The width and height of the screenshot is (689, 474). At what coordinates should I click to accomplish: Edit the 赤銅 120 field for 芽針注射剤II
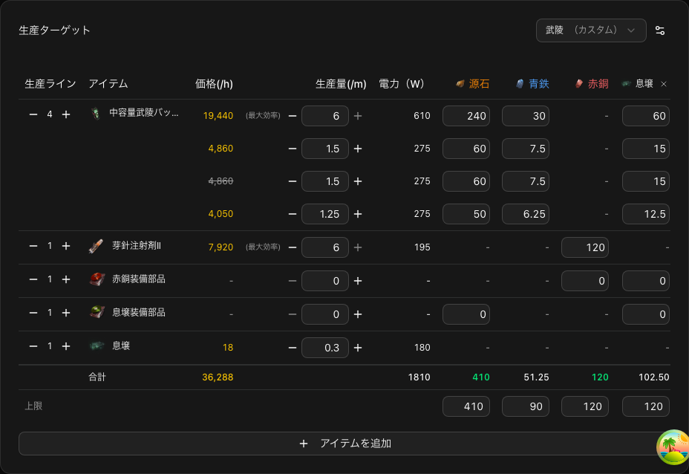coord(585,247)
